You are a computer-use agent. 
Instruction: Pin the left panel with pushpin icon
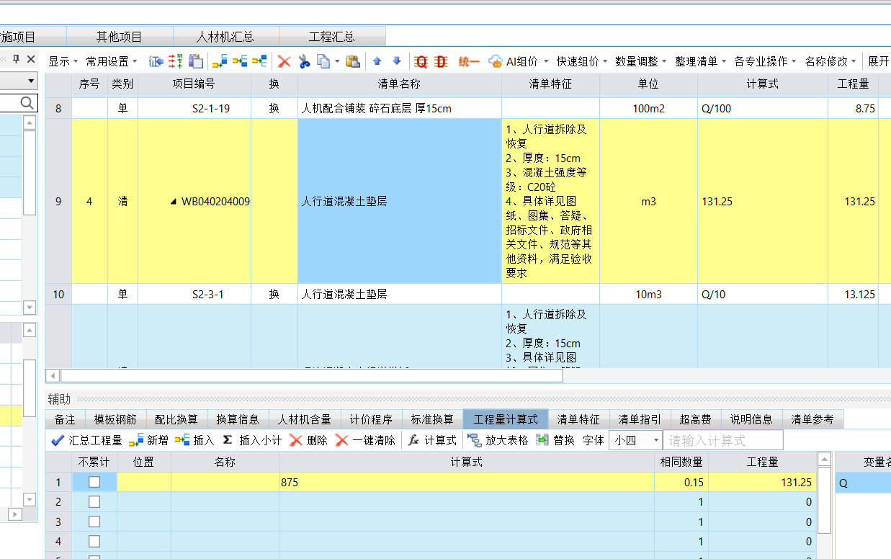coord(17,59)
